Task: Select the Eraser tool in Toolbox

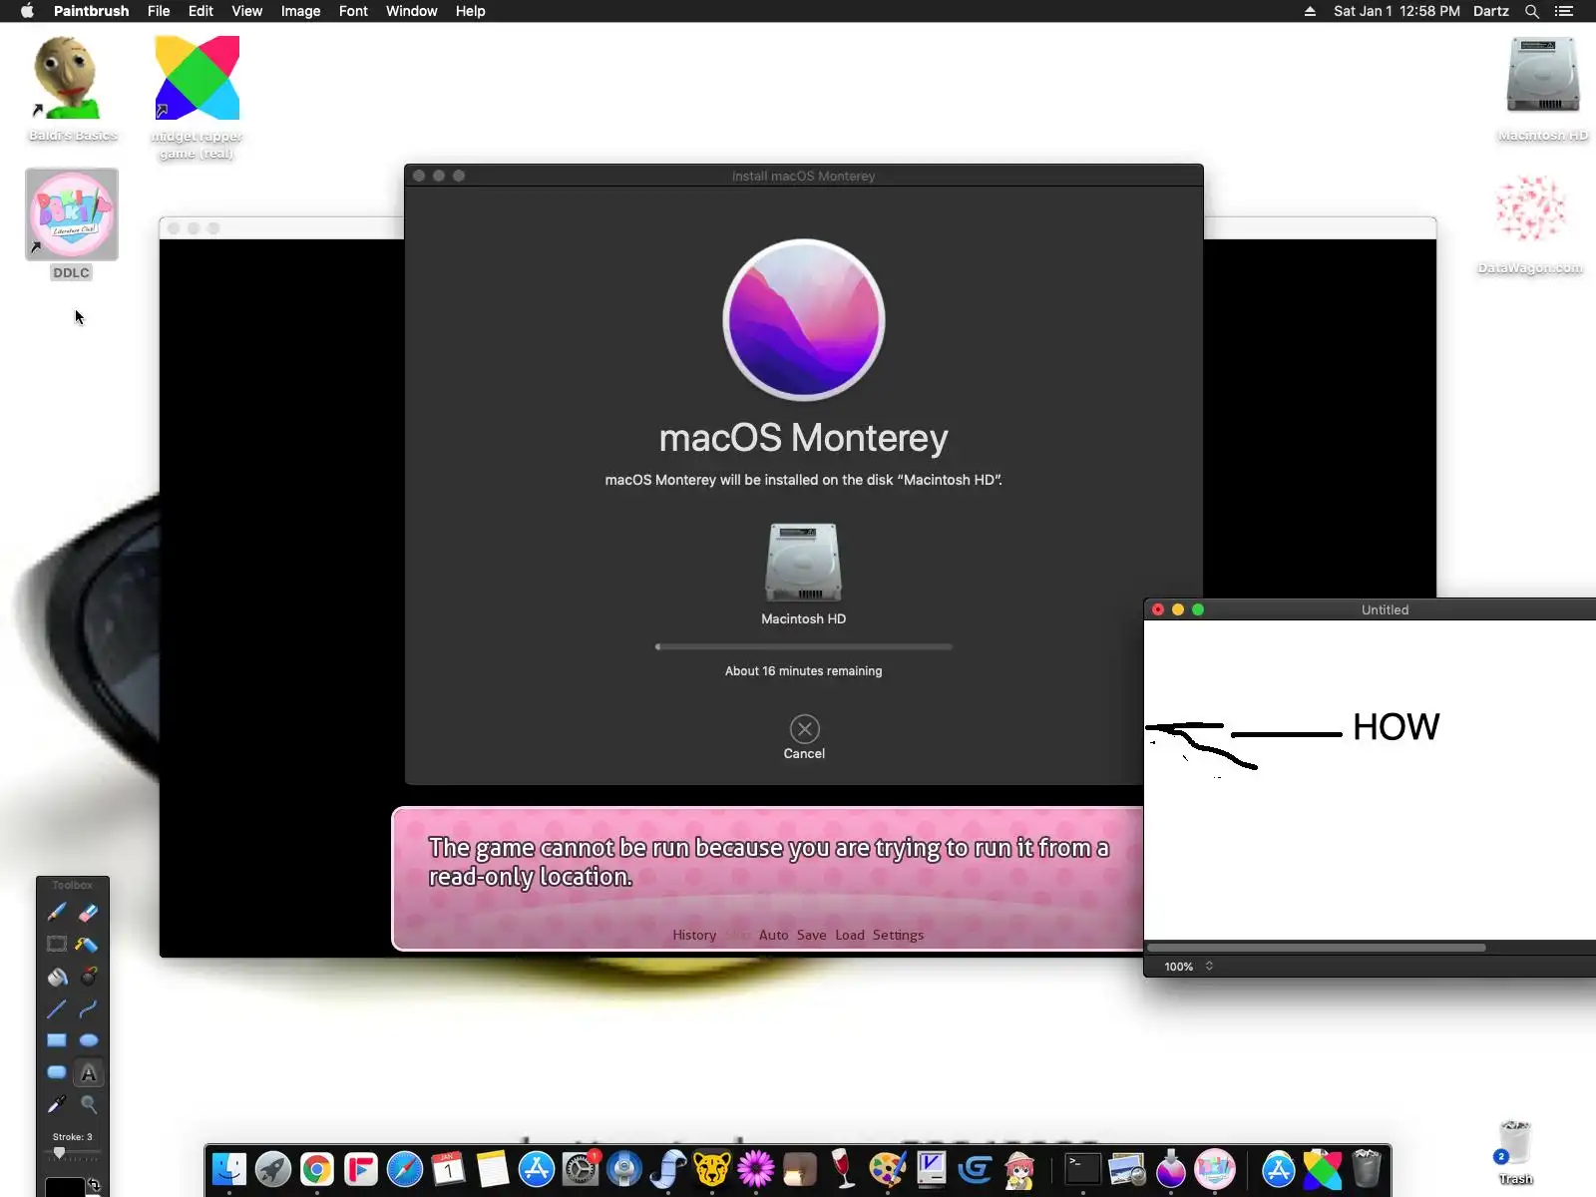Action: pos(89,912)
